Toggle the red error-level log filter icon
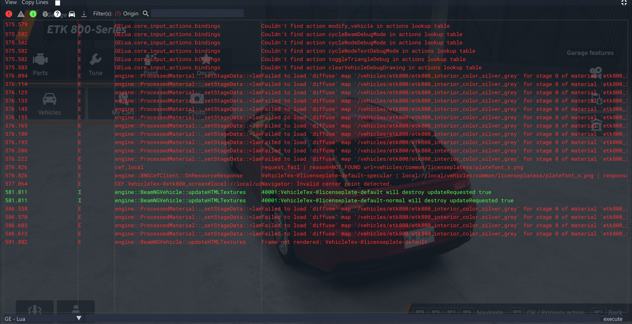This screenshot has width=632, height=324. [x=9, y=14]
